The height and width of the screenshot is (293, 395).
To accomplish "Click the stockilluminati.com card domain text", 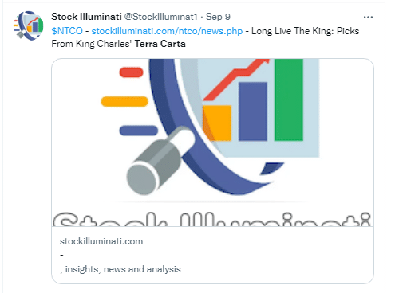I will point(101,241).
